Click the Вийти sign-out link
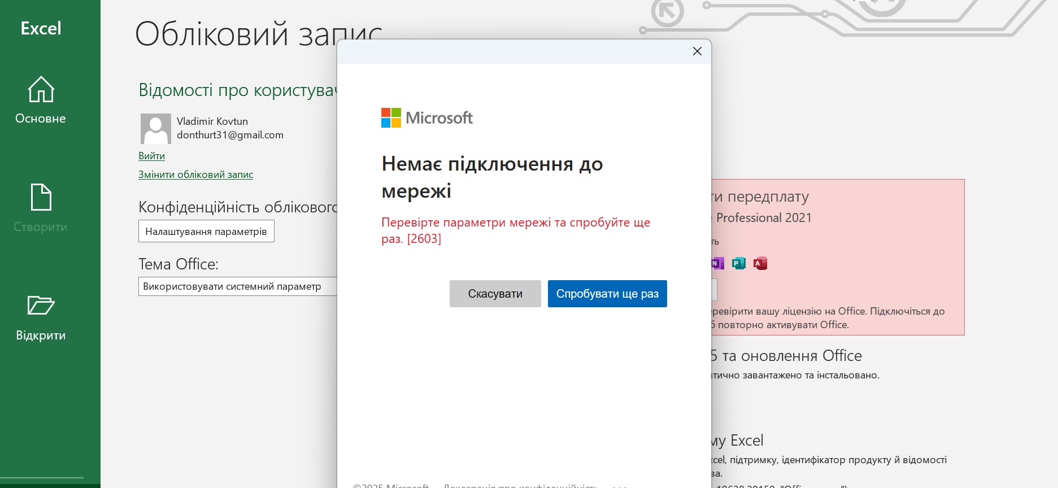The width and height of the screenshot is (1058, 488). pos(151,156)
